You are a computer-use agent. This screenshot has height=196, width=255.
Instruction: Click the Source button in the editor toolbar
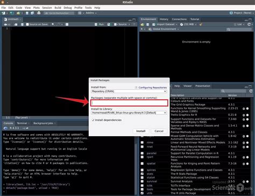tap(121, 24)
